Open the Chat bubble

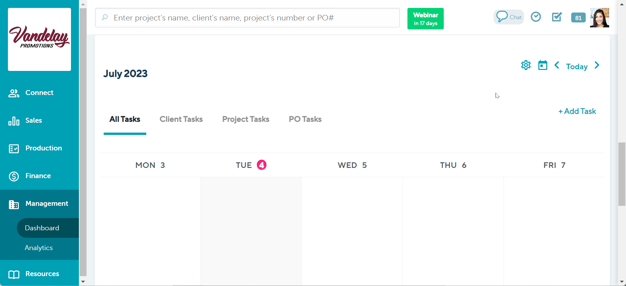coord(509,17)
